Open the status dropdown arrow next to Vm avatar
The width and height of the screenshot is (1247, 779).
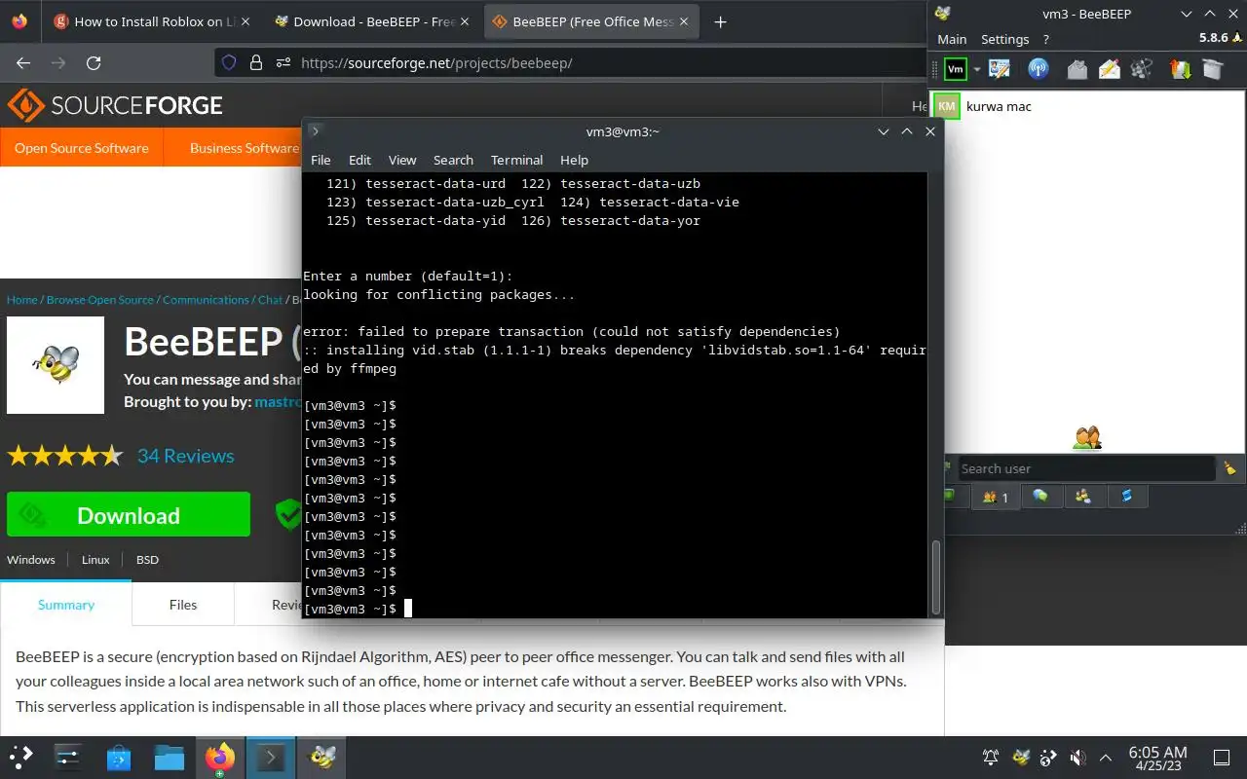click(x=976, y=70)
